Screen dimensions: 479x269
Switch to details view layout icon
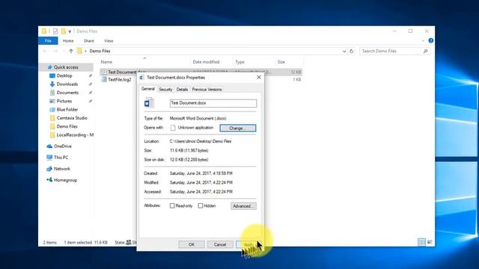[421, 242]
